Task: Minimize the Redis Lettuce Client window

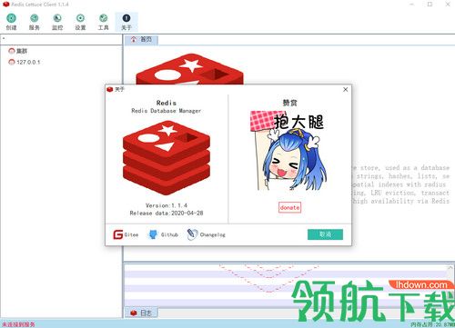Action: (x=411, y=5)
